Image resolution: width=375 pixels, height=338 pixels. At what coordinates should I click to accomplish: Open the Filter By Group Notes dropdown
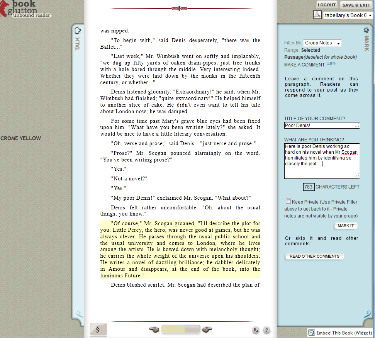[322, 43]
